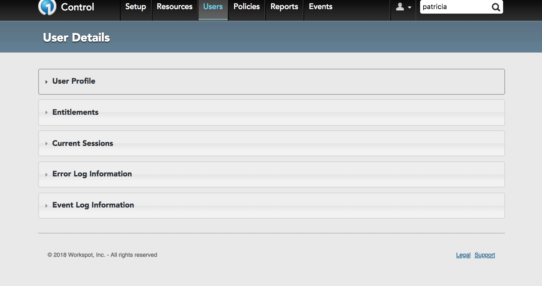Expand the Error Log Information arrow
This screenshot has width=542, height=286.
[x=46, y=174]
